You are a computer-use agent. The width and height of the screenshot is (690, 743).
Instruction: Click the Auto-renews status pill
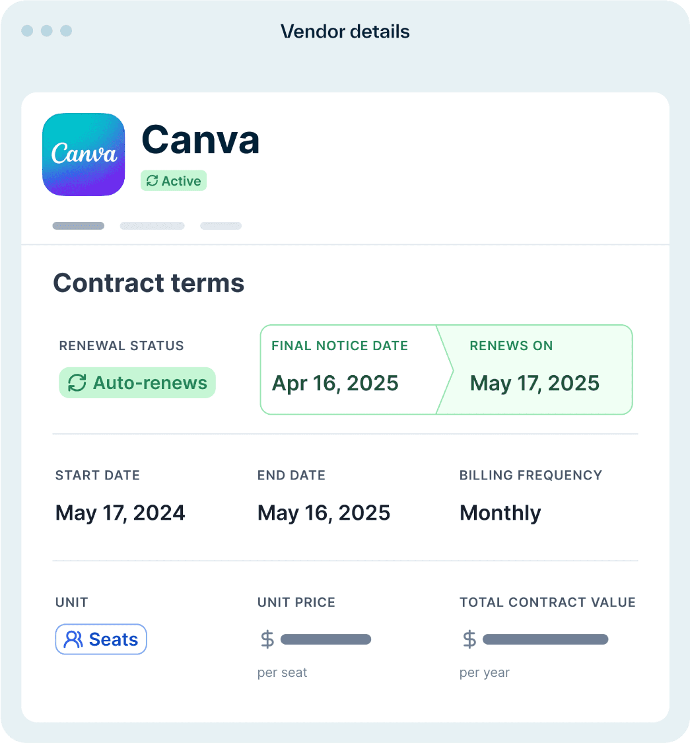pyautogui.click(x=137, y=383)
